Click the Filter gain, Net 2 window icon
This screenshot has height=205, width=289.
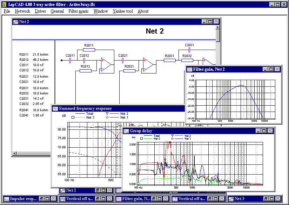click(x=189, y=69)
